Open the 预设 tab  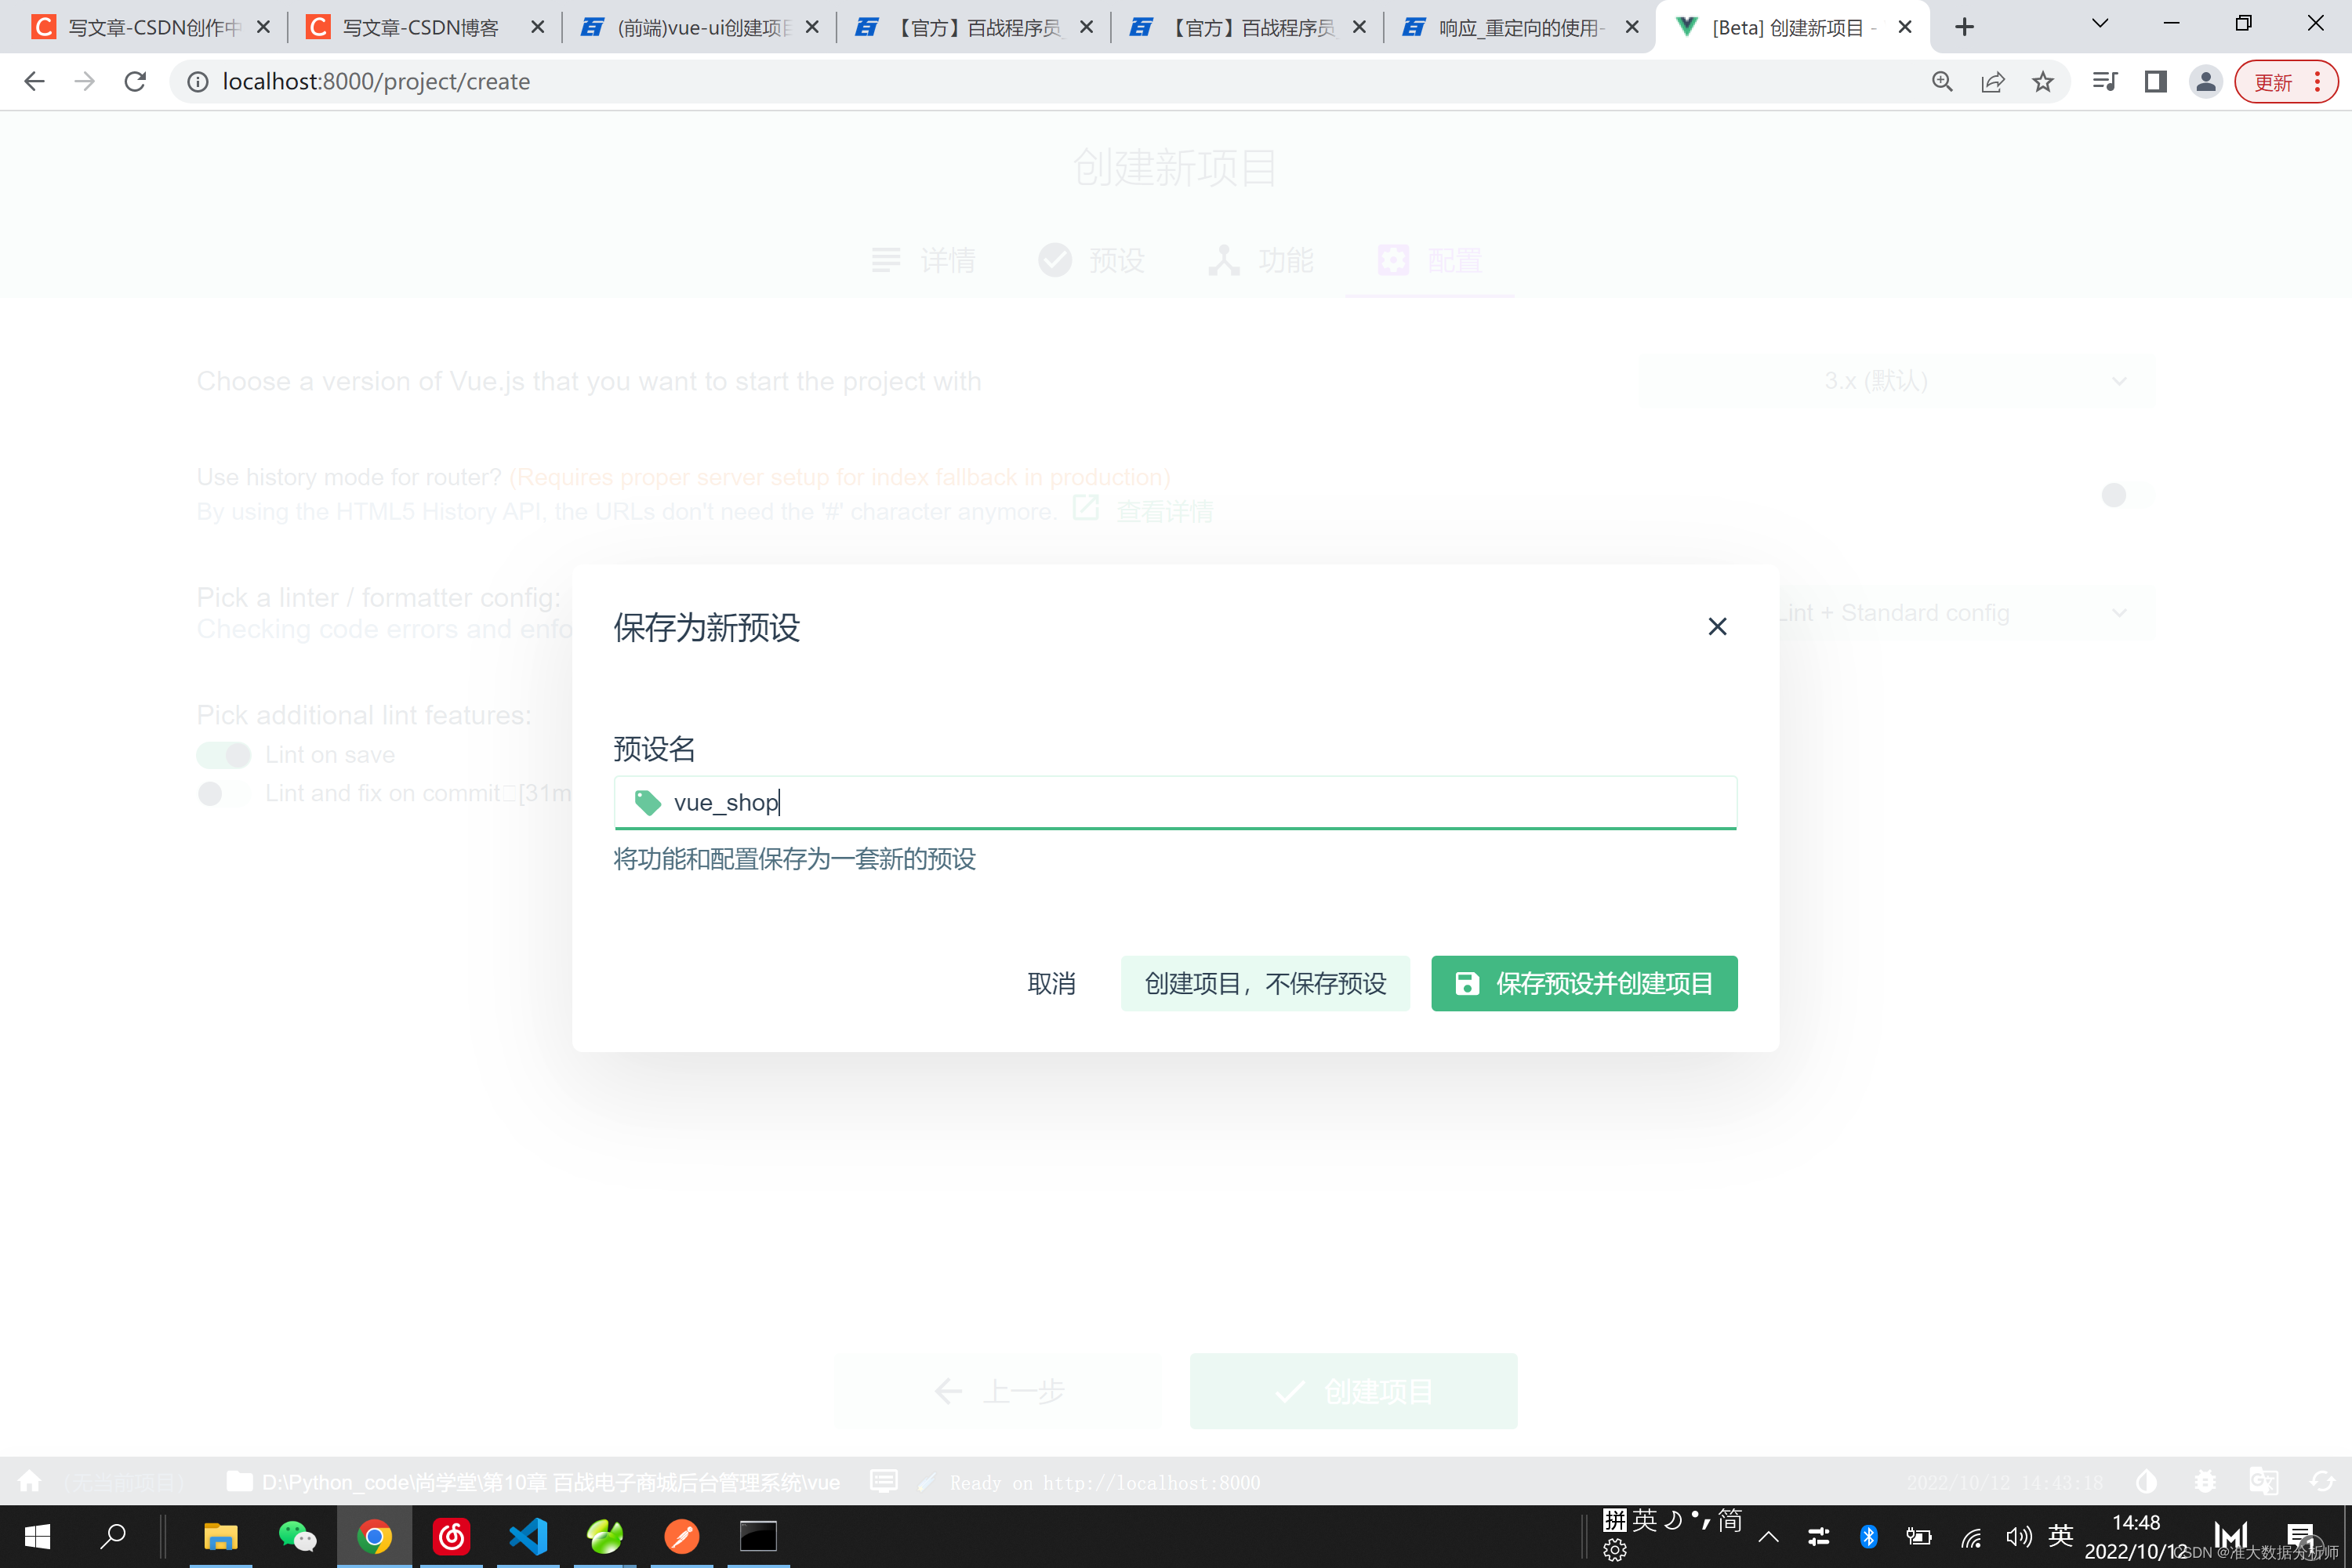tap(1091, 261)
